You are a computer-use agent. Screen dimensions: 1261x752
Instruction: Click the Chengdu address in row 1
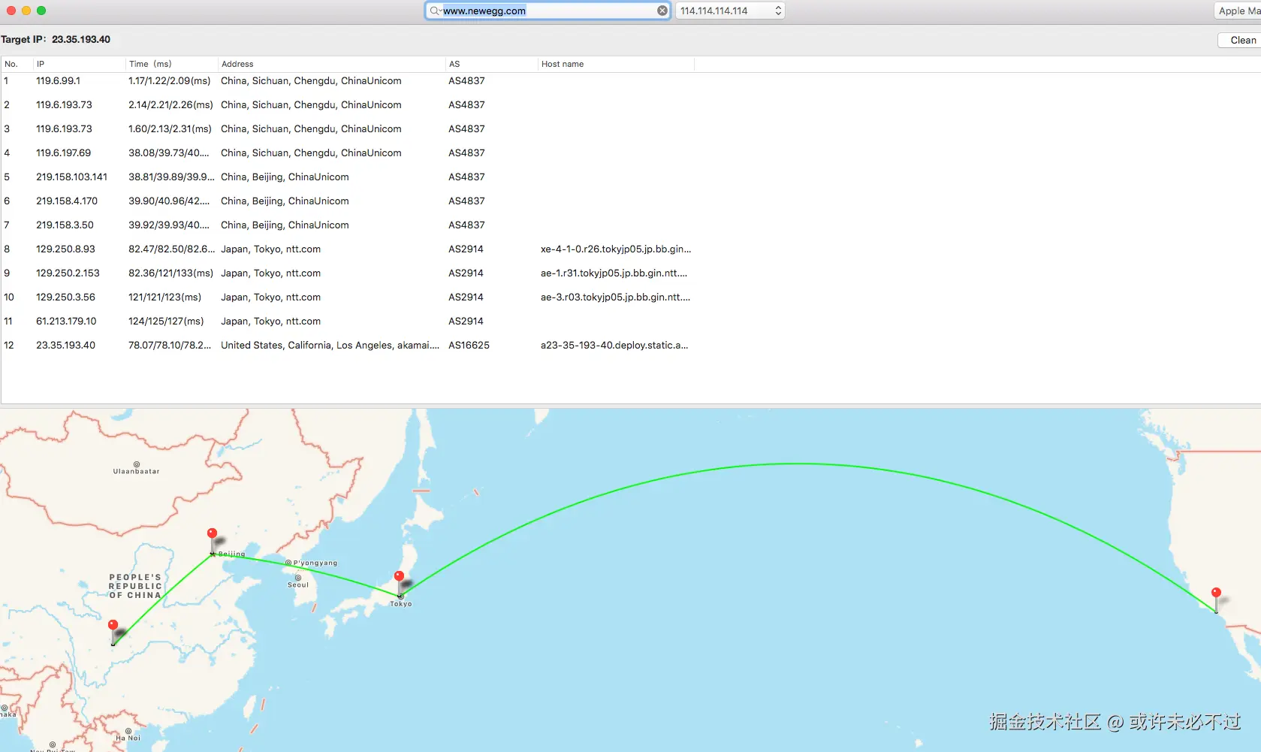311,80
